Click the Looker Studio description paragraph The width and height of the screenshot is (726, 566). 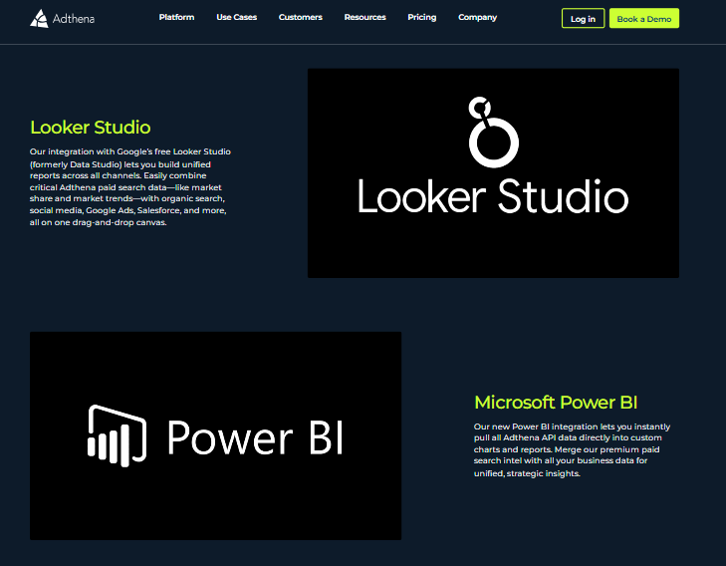click(x=130, y=186)
